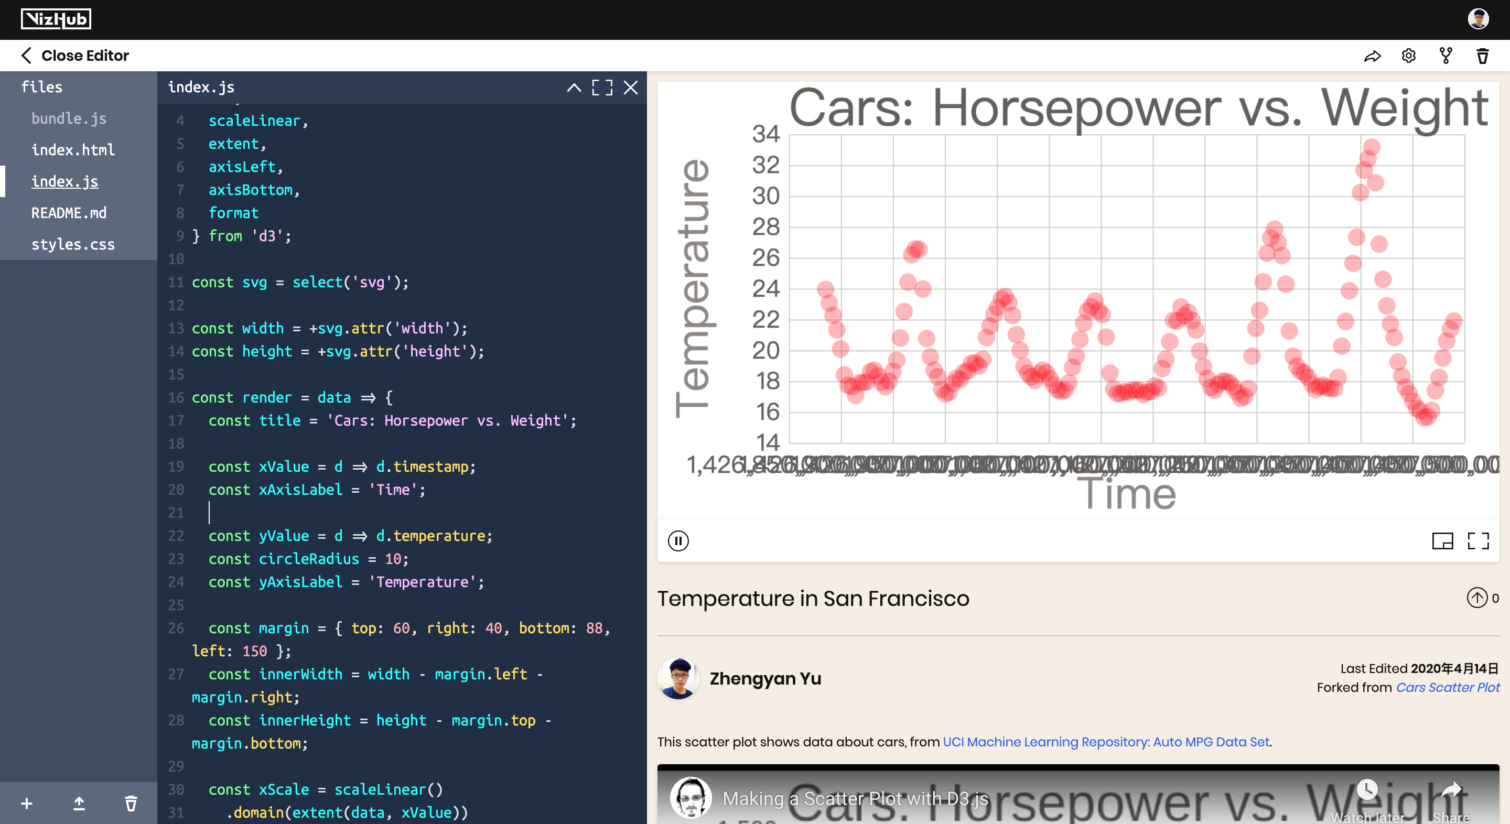Upload a file using the upload icon
Screen dimensions: 1510x824
(79, 803)
